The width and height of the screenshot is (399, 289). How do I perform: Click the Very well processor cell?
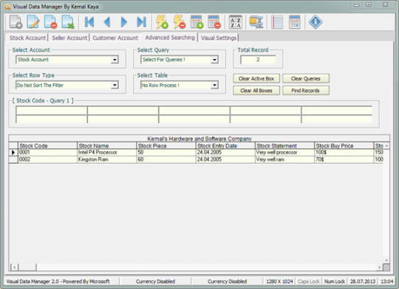(284, 153)
